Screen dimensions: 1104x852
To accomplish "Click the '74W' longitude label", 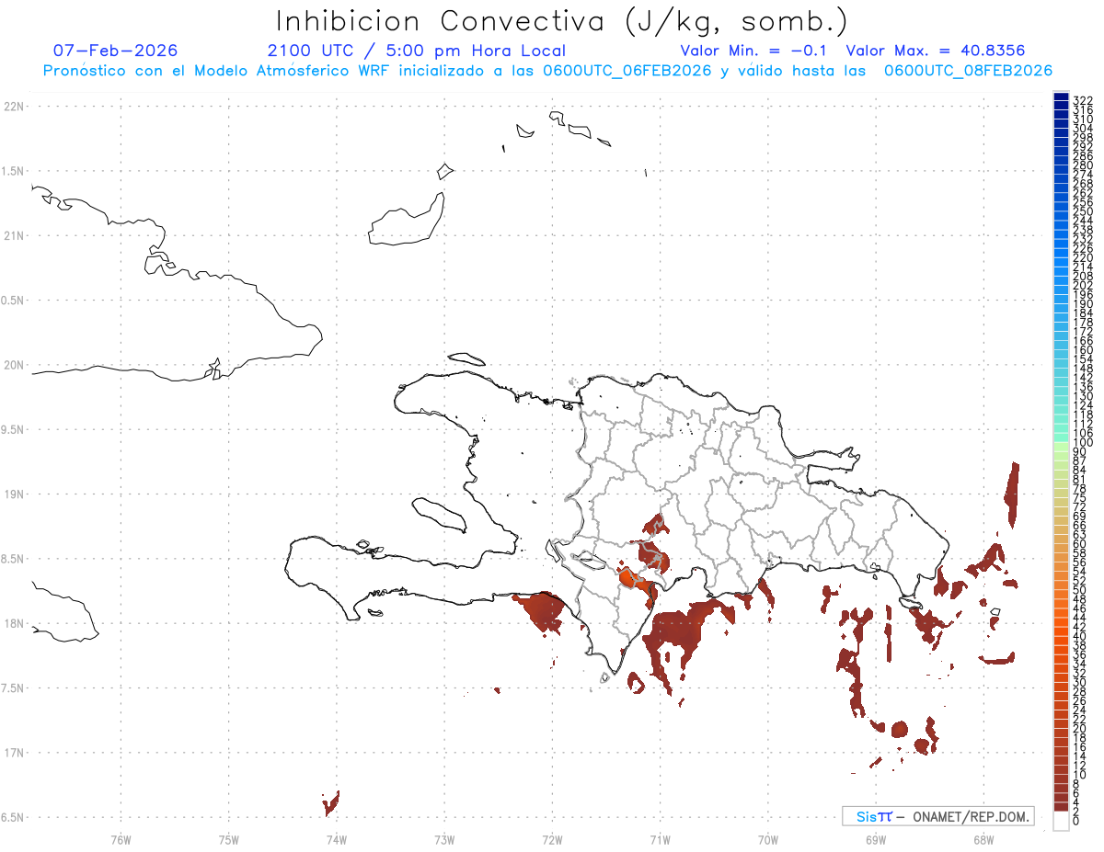I will click(x=337, y=839).
